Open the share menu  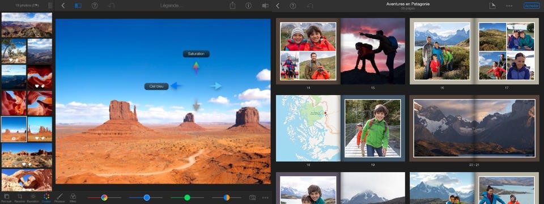[x=232, y=5]
